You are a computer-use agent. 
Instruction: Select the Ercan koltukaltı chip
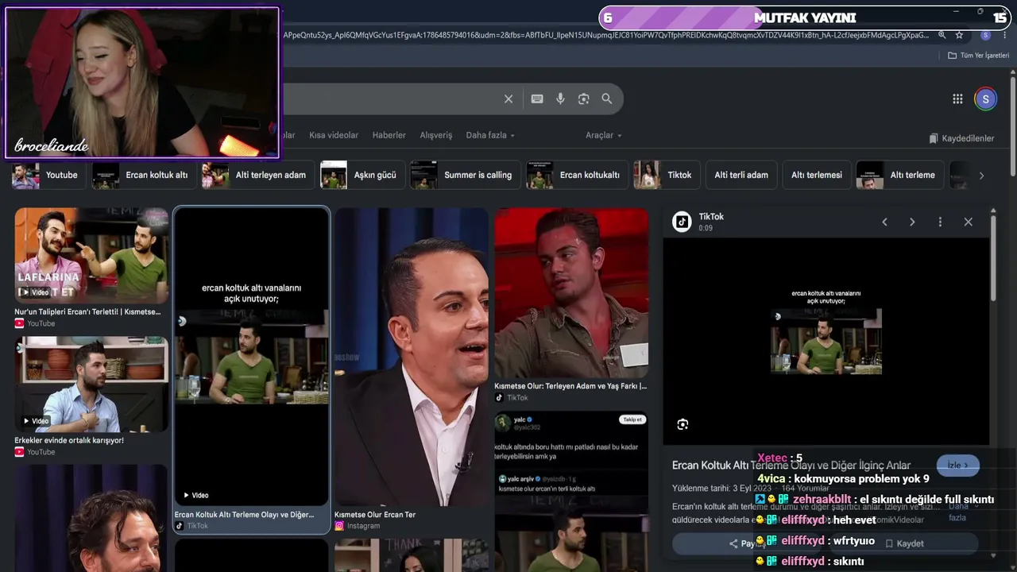[x=577, y=175]
